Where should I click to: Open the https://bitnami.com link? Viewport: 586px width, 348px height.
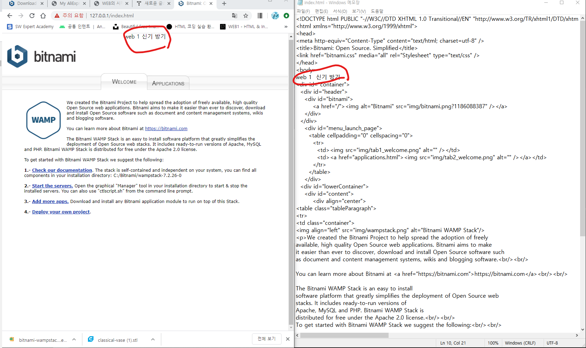[166, 129]
